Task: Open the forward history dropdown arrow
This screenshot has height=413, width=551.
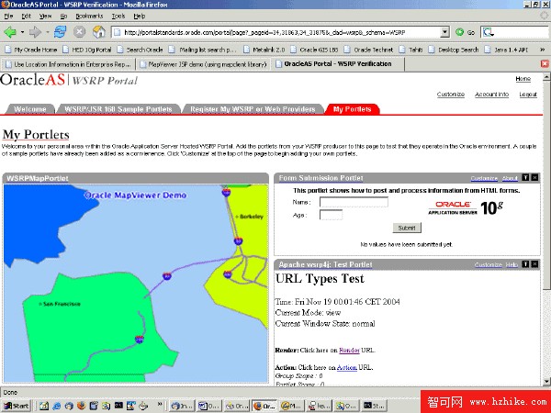Action: tap(48, 32)
